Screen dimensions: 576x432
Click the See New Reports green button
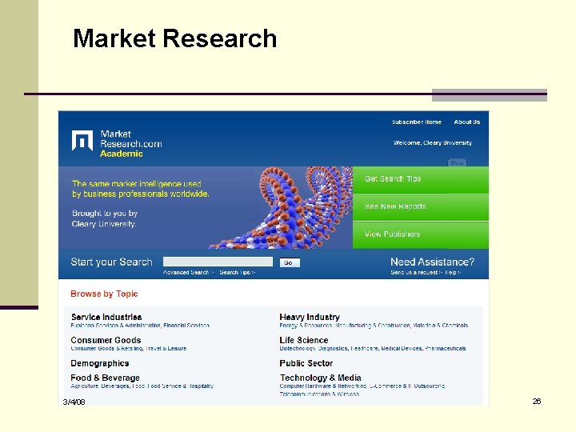tap(421, 207)
